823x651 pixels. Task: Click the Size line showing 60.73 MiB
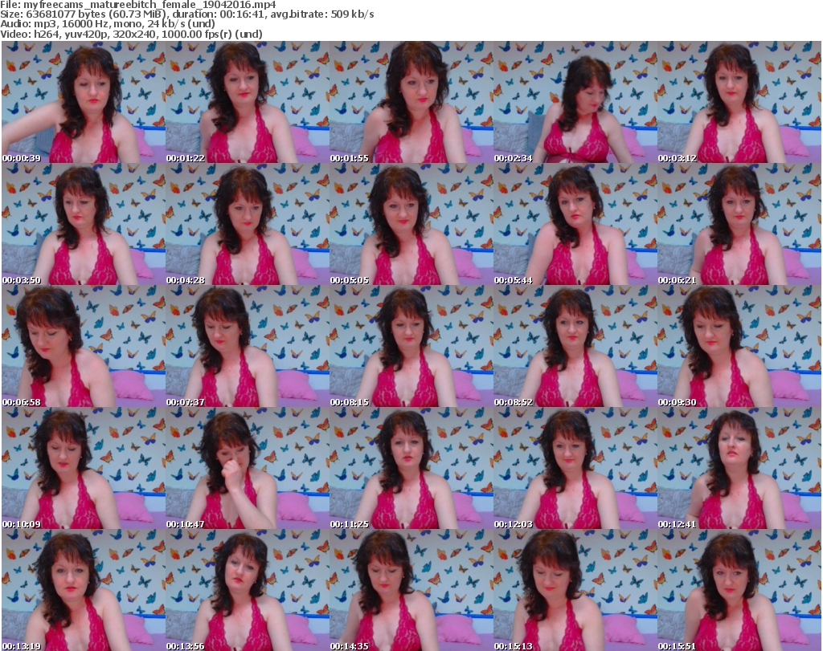[186, 14]
